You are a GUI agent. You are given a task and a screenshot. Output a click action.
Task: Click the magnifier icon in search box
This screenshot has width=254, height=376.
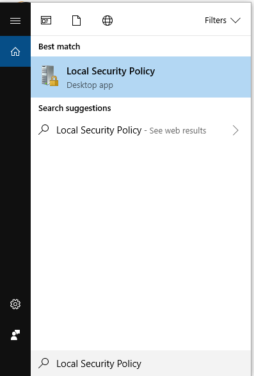(x=44, y=363)
